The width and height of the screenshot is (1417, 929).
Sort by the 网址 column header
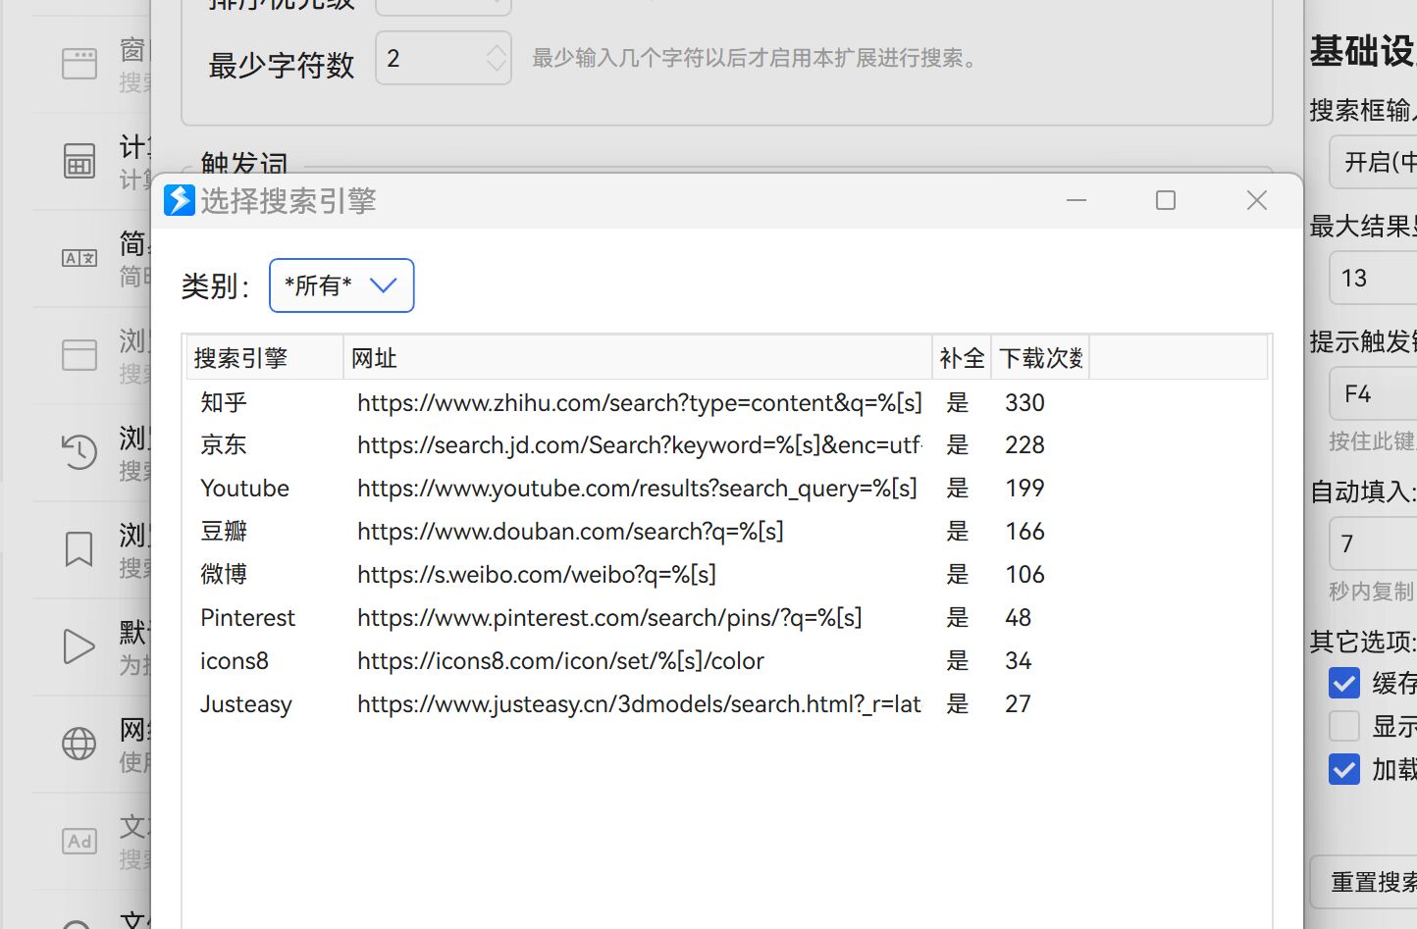click(x=638, y=358)
